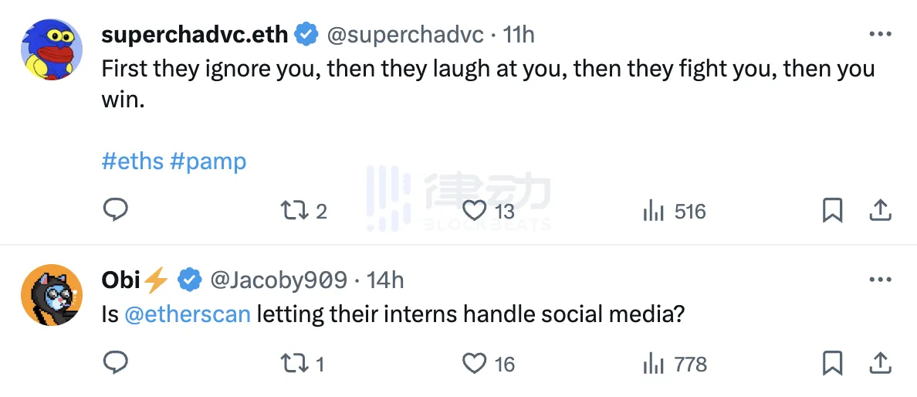Open superchadvc.eth's profile avatar
The height and width of the screenshot is (397, 917).
[51, 49]
